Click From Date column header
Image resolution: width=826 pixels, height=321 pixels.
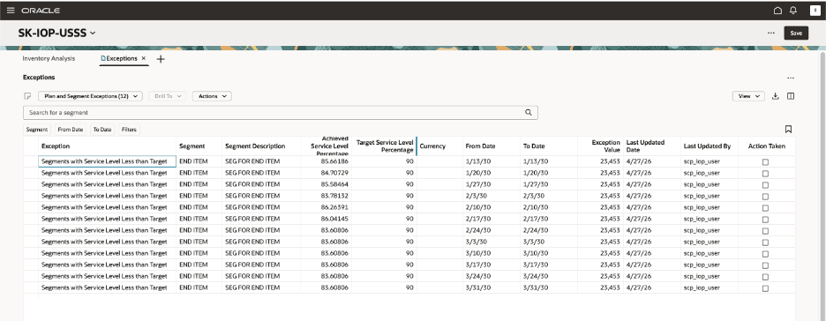tap(492, 146)
